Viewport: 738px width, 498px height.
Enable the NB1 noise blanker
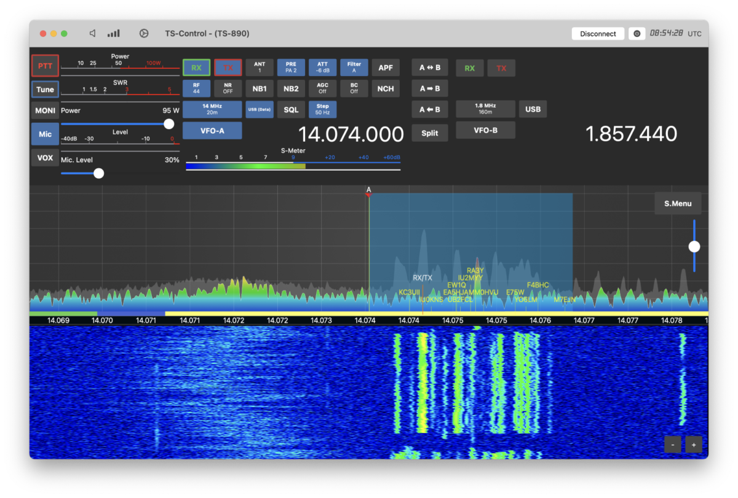pyautogui.click(x=260, y=88)
